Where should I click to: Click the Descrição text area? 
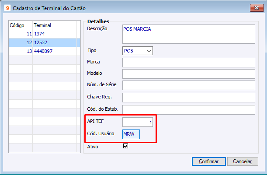tap(188, 34)
